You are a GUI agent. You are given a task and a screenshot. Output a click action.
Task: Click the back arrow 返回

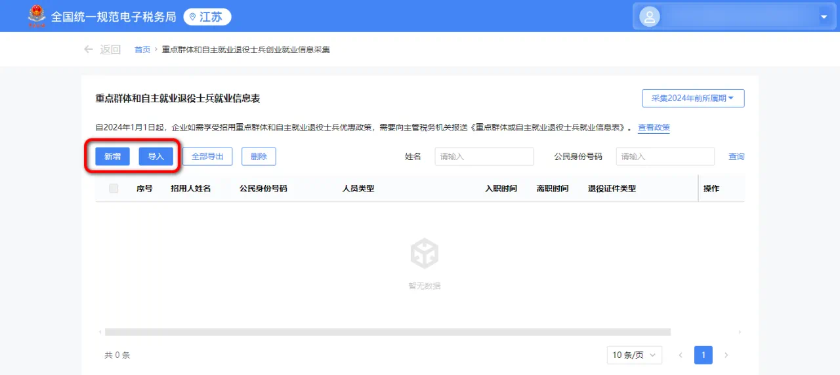pos(102,50)
